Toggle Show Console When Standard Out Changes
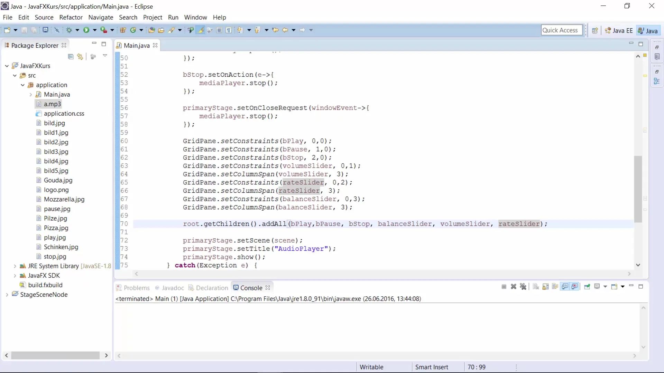The width and height of the screenshot is (664, 373). coord(565,287)
